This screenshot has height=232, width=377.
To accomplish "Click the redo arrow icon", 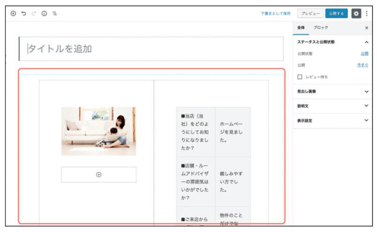I will pyautogui.click(x=34, y=14).
